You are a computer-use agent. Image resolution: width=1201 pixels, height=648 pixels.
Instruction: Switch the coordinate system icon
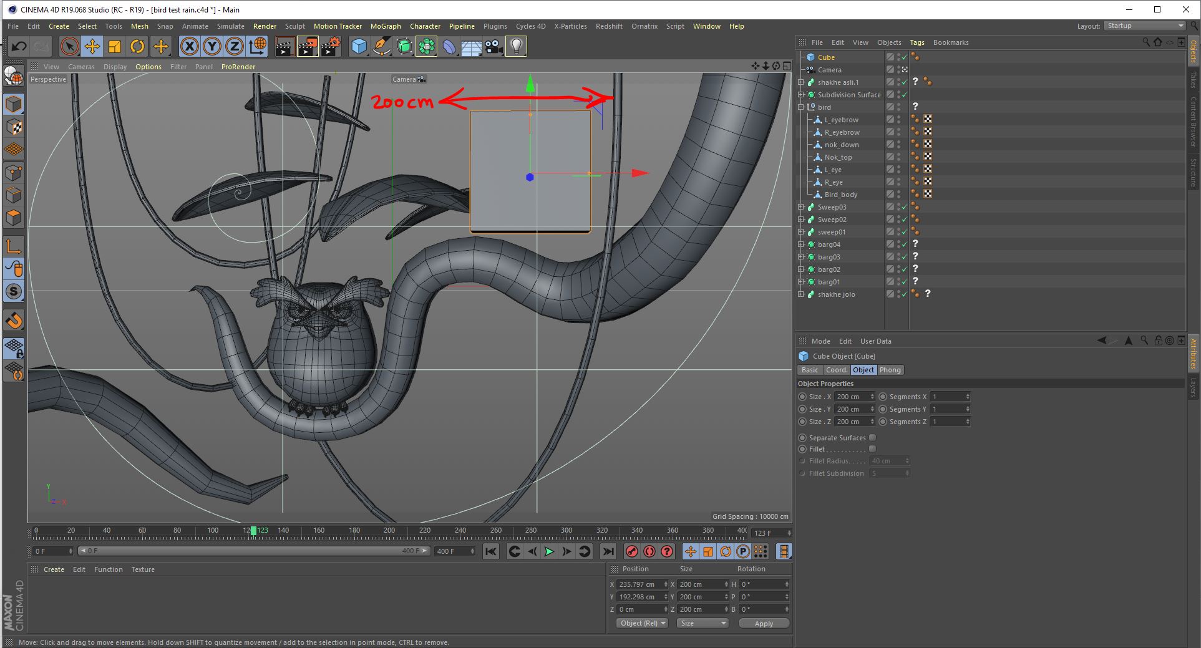coord(257,46)
